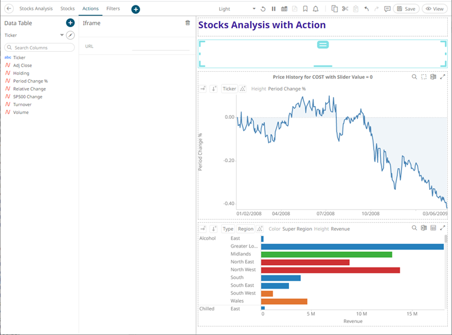Click the Search Columns input field

pyautogui.click(x=40, y=48)
